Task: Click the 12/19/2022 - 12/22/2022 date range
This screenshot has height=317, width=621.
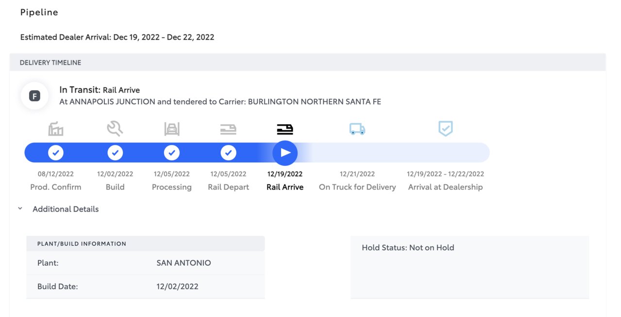Action: tap(445, 174)
